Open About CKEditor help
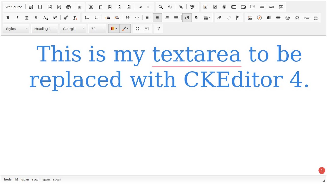Screen dimensions: 327x184 click(158, 29)
